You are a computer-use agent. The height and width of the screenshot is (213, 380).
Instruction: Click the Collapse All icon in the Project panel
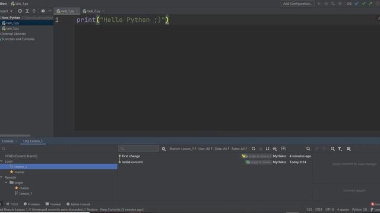click(x=34, y=11)
